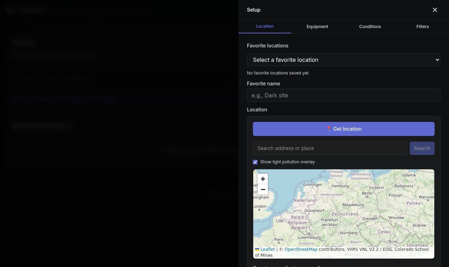Click the Search button
Viewport: 449px width, 267px height.
tap(422, 148)
